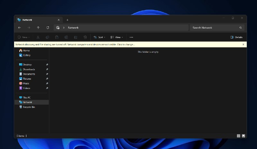Open the See more ellipsis menu

131,37
